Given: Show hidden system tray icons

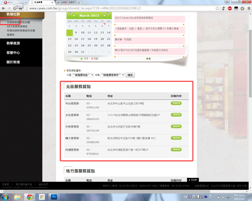Looking at the screenshot, I should pos(214,197).
